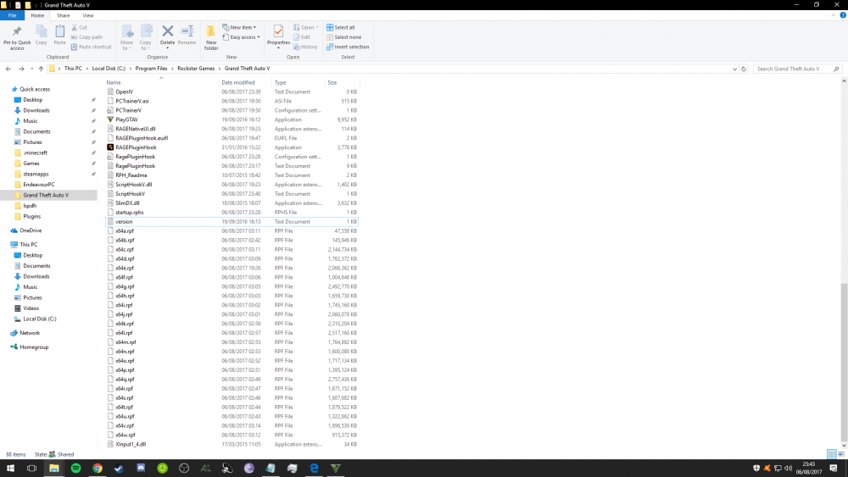Select OneDrive in navigation pane

(x=31, y=230)
